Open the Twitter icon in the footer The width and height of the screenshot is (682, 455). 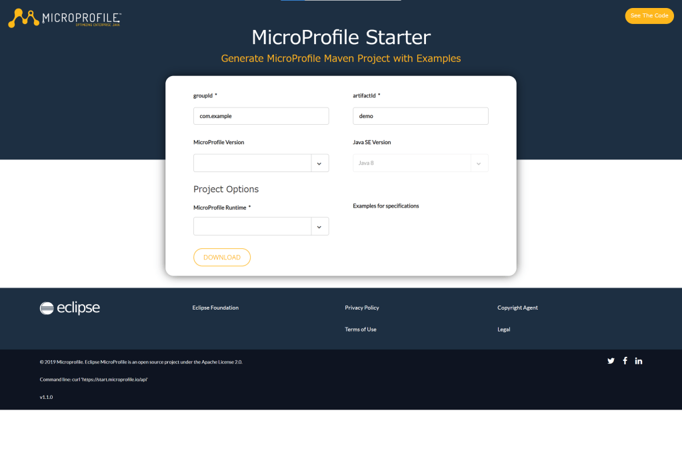[611, 361]
